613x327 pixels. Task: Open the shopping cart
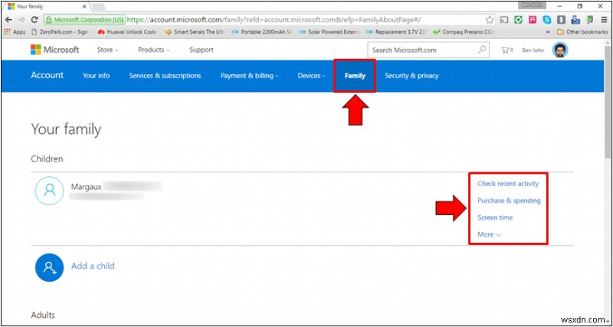click(x=506, y=50)
